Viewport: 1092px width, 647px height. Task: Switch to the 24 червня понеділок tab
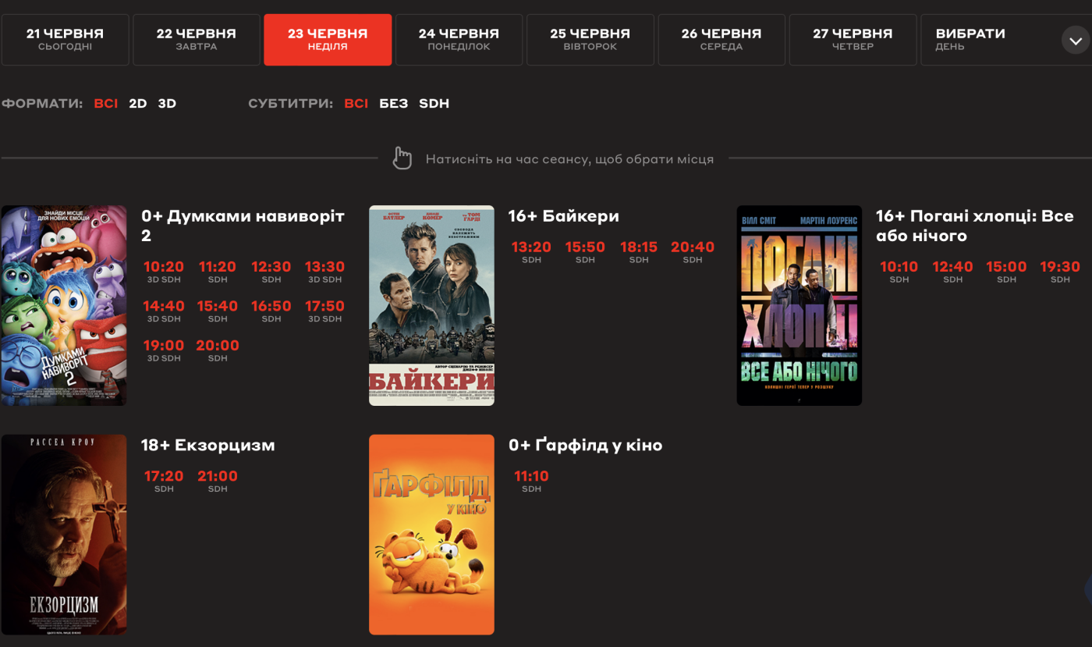coord(459,40)
